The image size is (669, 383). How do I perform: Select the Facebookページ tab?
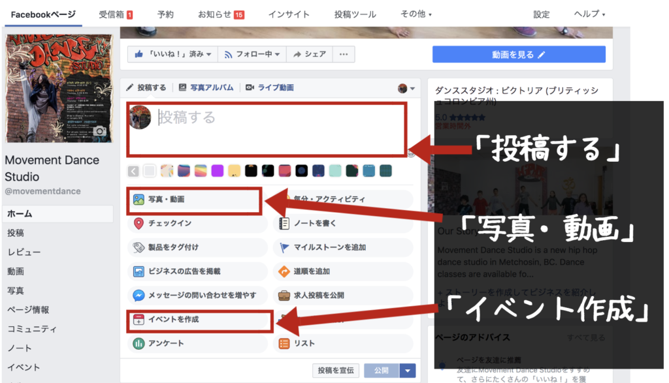coord(43,14)
